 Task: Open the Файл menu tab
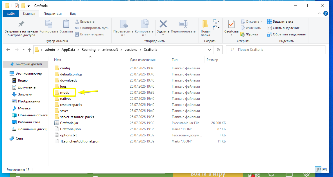click(x=11, y=14)
